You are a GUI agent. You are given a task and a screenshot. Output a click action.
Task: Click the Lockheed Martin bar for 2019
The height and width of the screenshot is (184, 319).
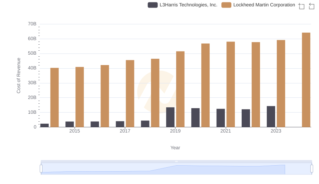click(x=180, y=89)
